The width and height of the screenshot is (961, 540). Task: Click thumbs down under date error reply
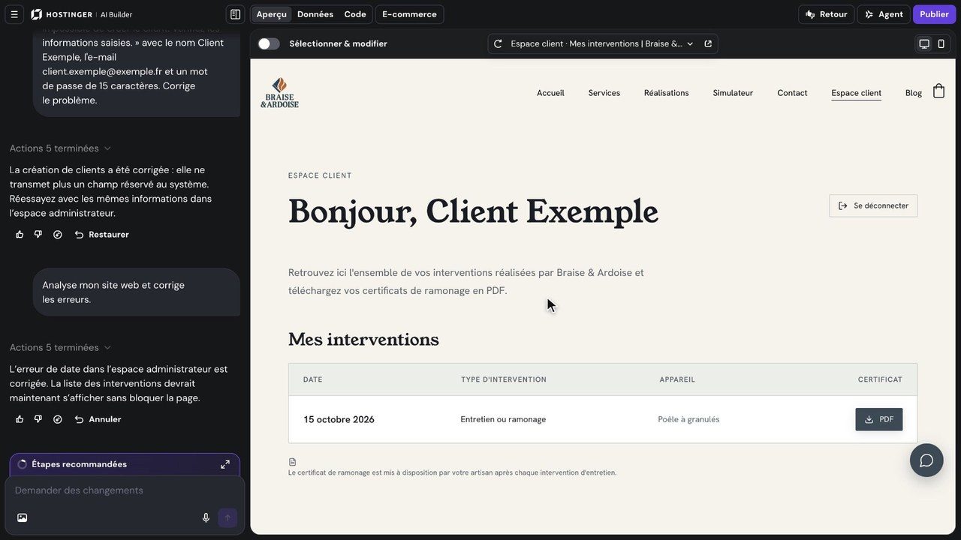pos(38,419)
